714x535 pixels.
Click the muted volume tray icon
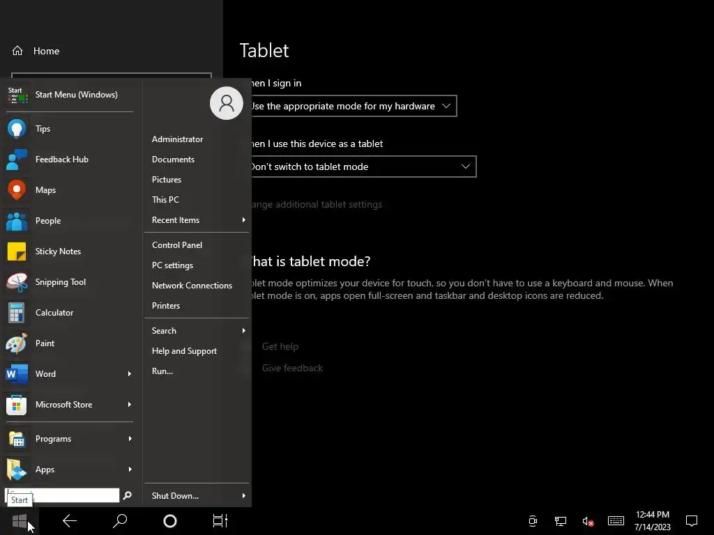[x=588, y=521]
